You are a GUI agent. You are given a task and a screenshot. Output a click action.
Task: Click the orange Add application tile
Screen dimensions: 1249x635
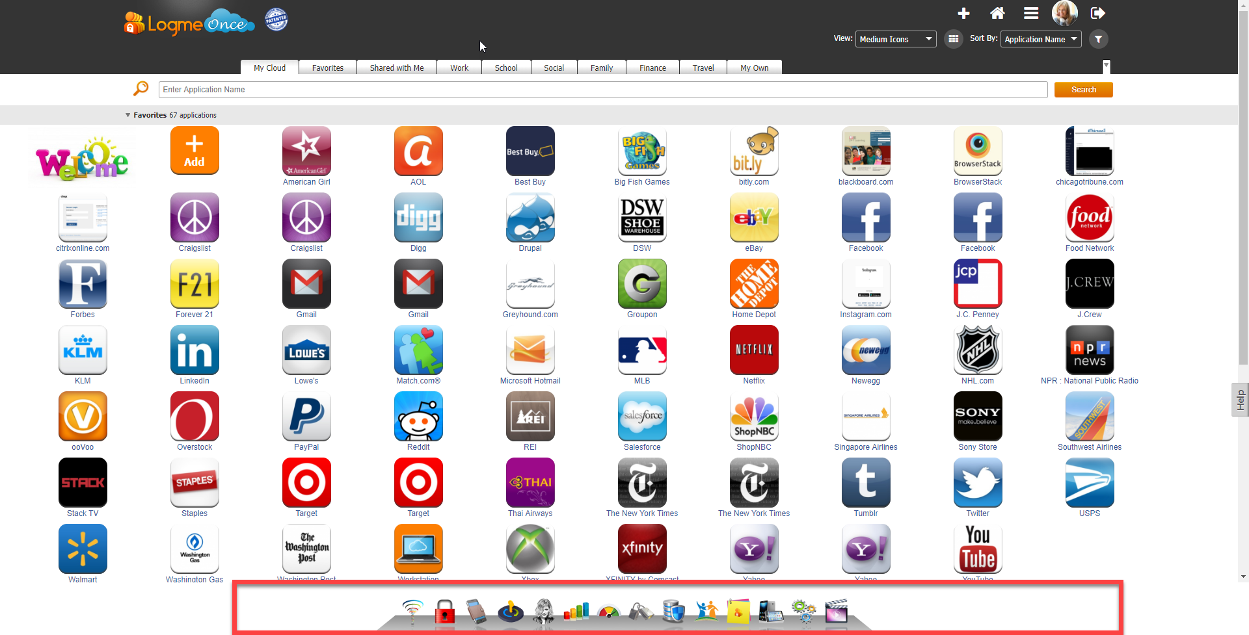195,151
